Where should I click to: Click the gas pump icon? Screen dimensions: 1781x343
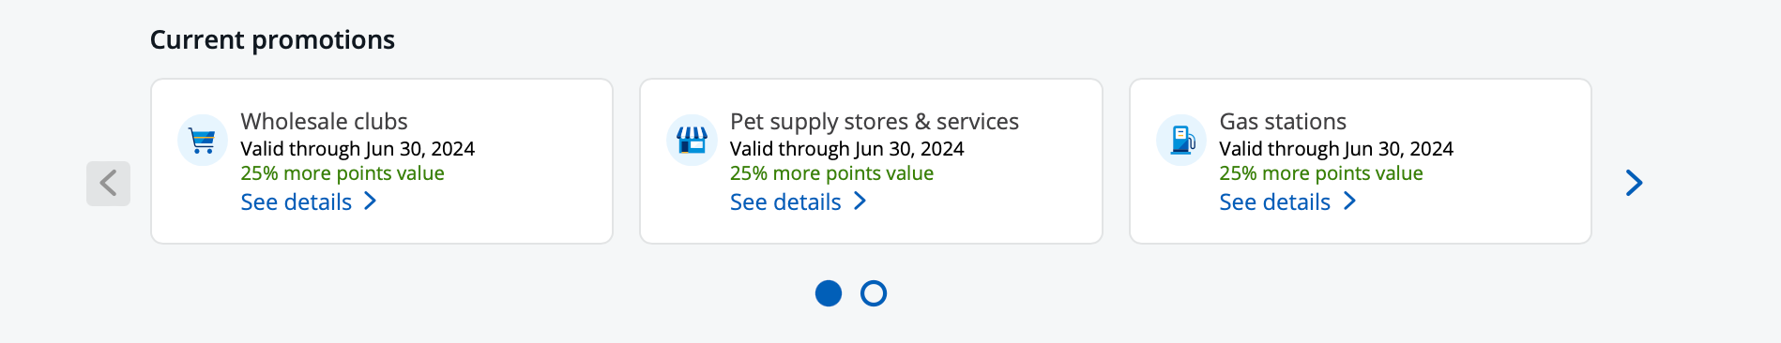point(1181,141)
